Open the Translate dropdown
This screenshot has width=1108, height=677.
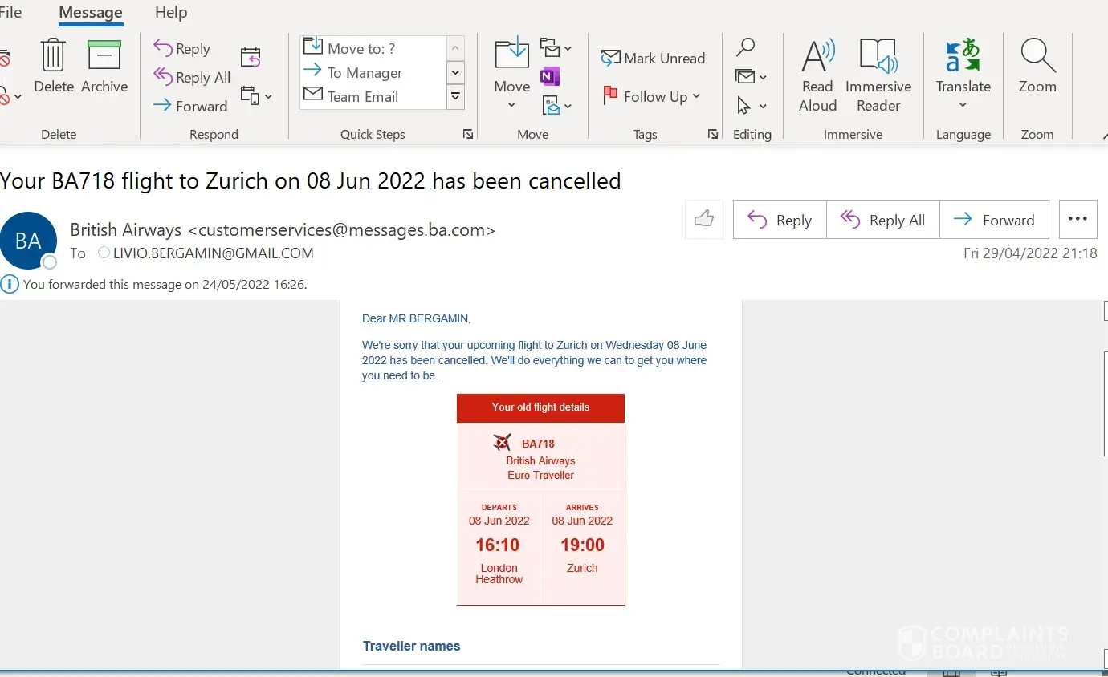point(963,75)
